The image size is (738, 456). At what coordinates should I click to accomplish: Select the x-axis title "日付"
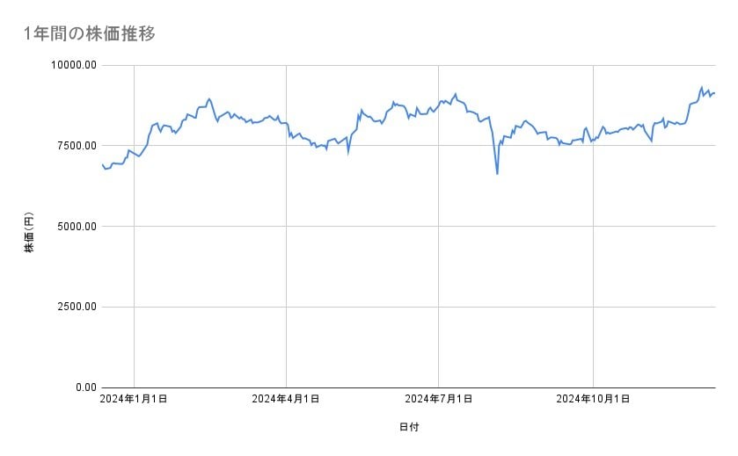[x=408, y=427]
